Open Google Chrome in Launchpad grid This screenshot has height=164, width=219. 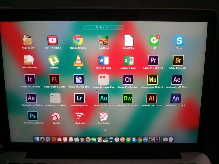78,40
